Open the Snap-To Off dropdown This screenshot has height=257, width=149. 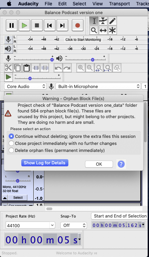[x=74, y=225]
